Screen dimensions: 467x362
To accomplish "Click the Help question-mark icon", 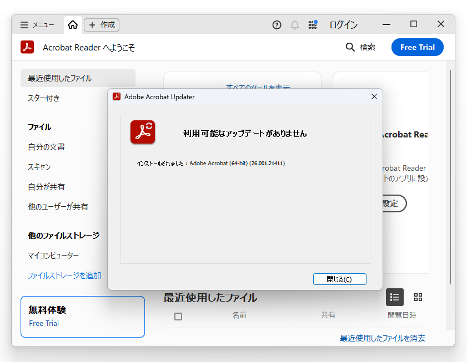I will coord(277,24).
